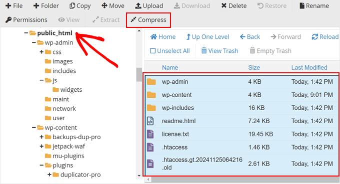This screenshot has height=184, width=340.
Task: Sort files by Size column
Action: tap(254, 68)
